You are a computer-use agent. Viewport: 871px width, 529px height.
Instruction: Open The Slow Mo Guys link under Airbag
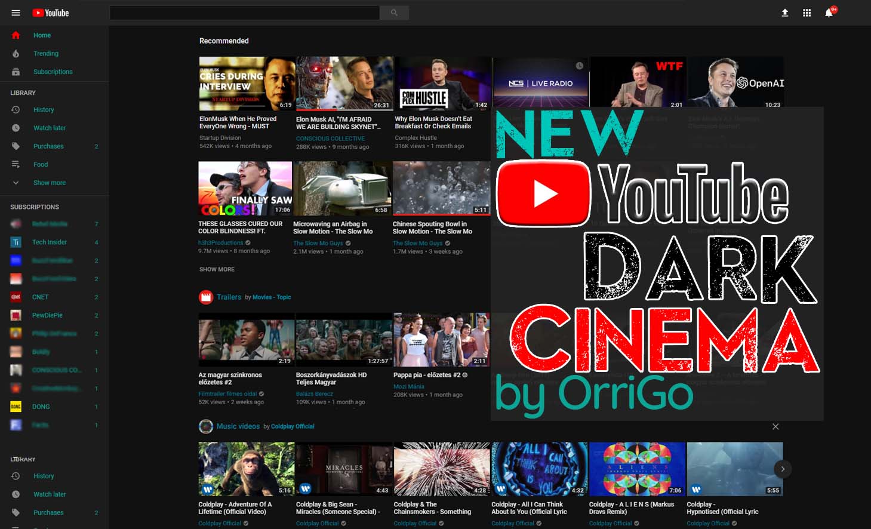[x=318, y=244]
